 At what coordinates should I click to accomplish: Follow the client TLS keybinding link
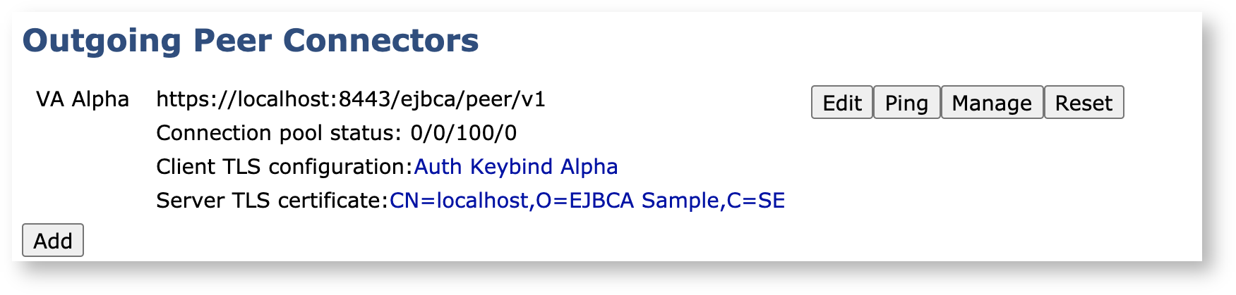point(515,167)
